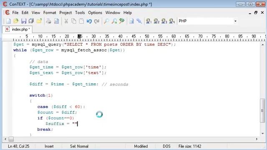This screenshot has height=150, width=267.
Task: Run user command 3 icon
Action: (x=164, y=21)
